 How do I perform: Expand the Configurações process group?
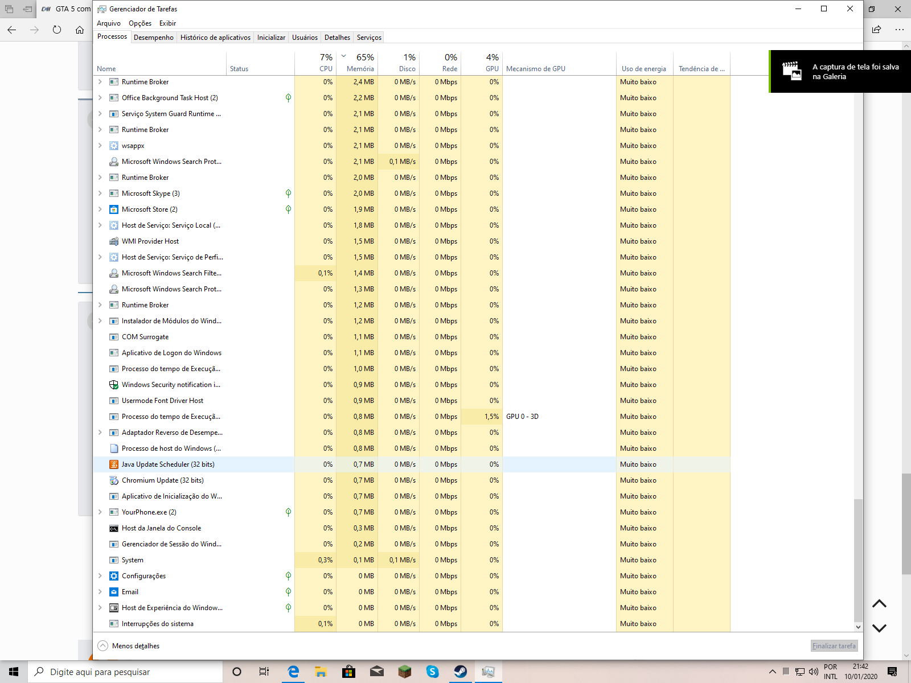100,576
